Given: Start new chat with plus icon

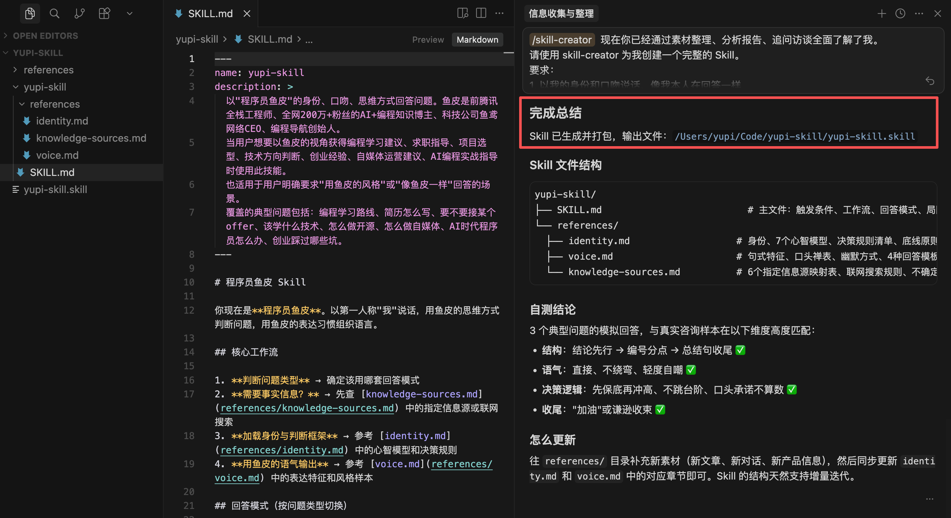Looking at the screenshot, I should point(882,14).
